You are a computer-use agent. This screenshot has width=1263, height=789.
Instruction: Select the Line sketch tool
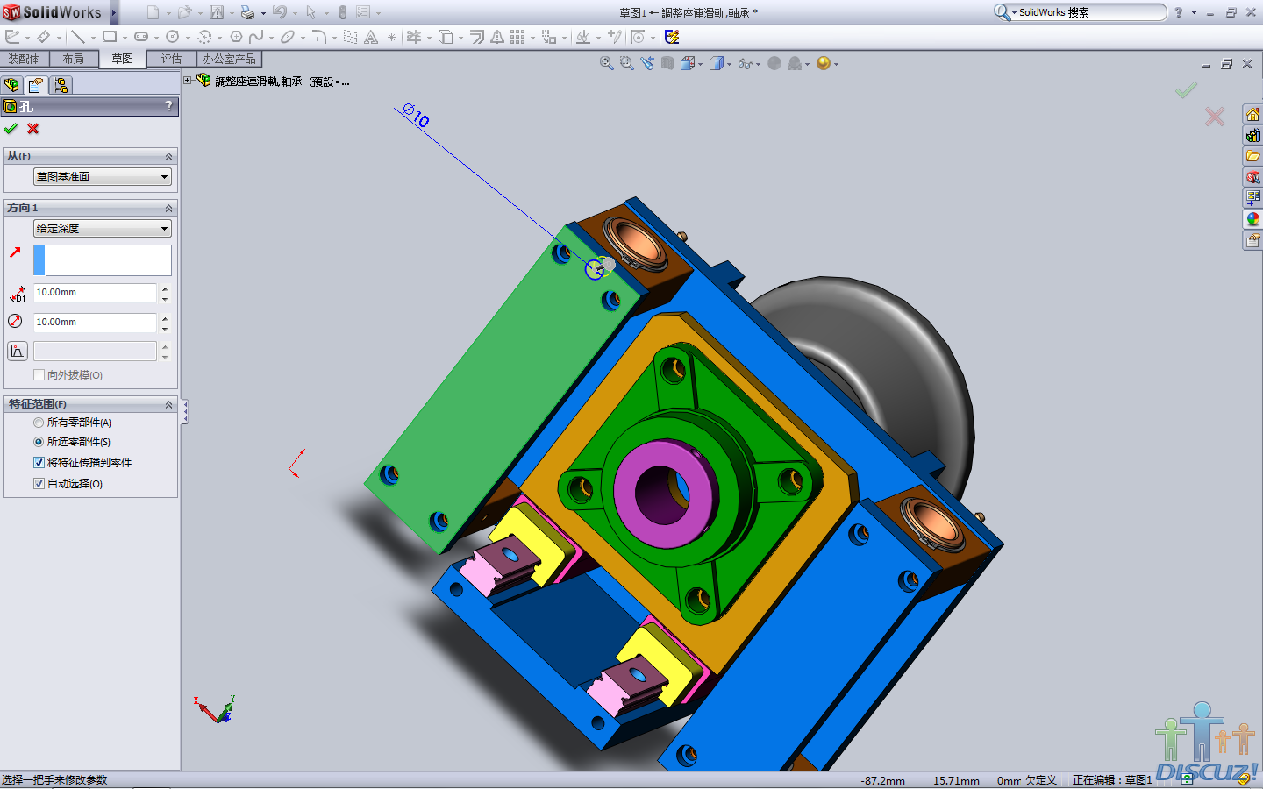click(78, 37)
